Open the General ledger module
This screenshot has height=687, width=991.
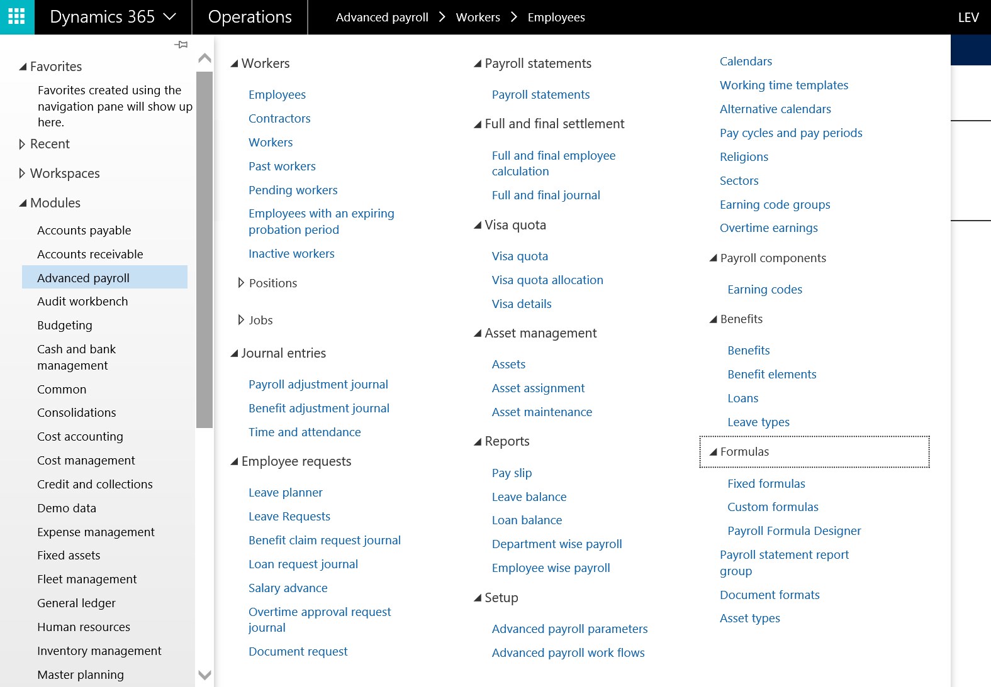(77, 603)
